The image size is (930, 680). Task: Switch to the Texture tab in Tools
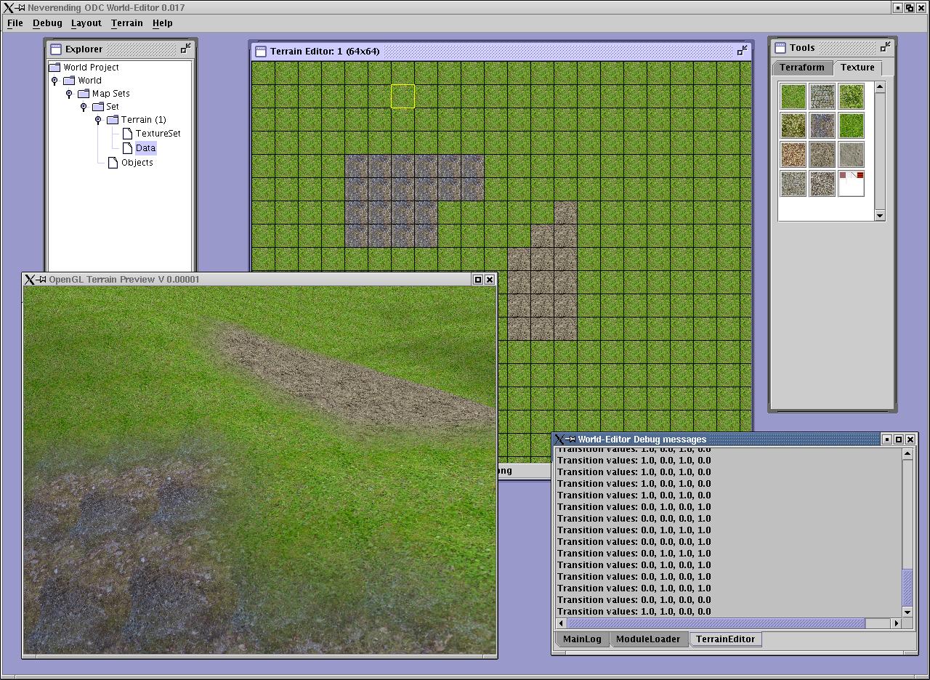tap(857, 68)
